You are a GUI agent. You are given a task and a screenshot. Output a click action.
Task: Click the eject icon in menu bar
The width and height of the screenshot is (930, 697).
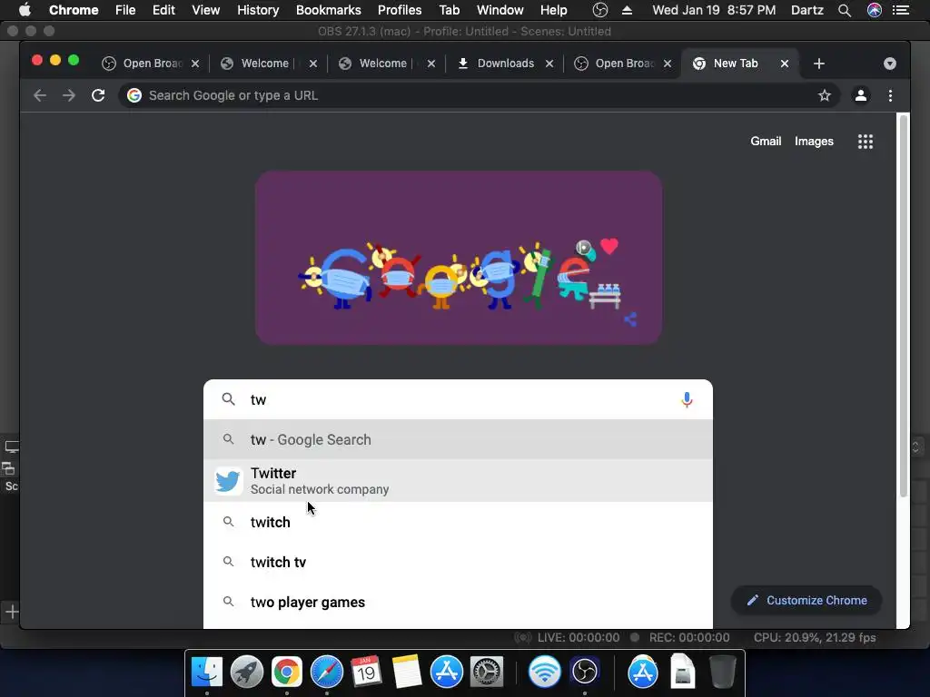[x=627, y=10]
